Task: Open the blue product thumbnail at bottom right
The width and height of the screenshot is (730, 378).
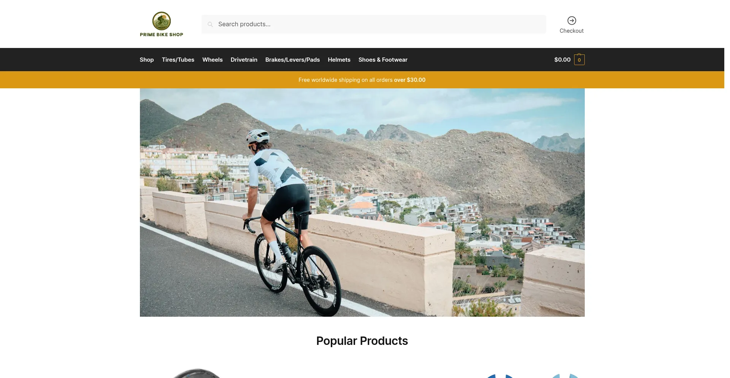Action: [532, 375]
